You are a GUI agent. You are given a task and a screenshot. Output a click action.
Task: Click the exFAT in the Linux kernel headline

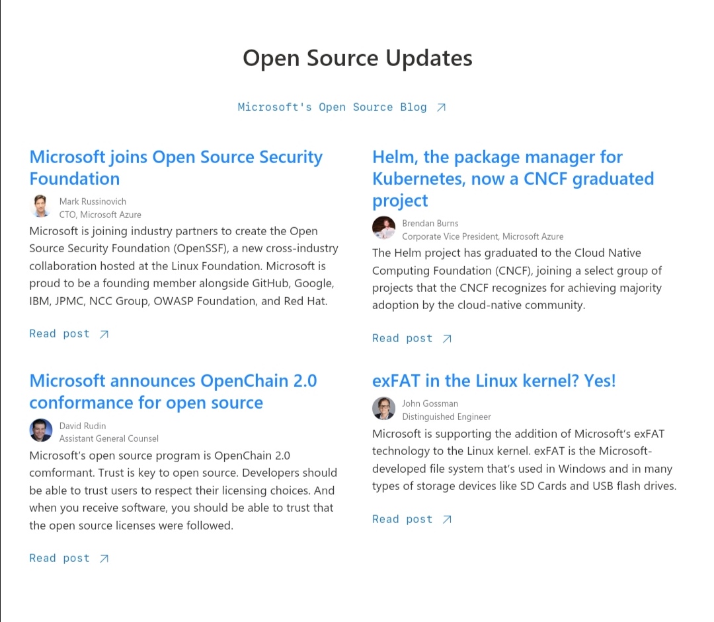[x=493, y=380]
